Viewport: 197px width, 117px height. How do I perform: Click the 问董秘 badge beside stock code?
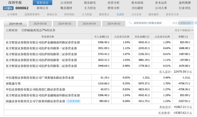(8, 8)
